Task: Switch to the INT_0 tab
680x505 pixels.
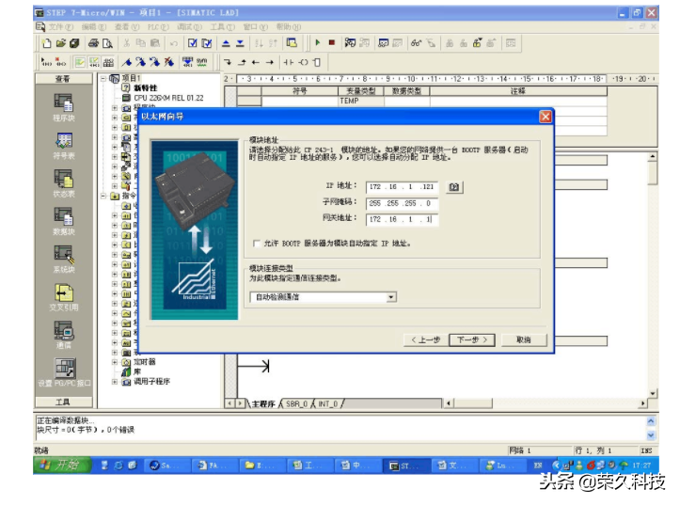Action: 328,403
